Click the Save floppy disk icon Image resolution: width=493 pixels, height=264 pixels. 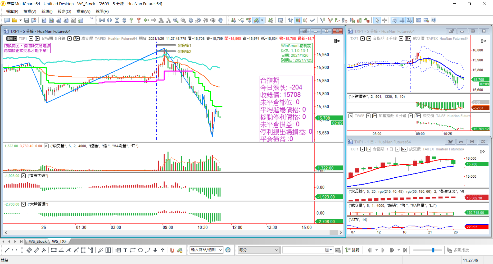point(26,20)
